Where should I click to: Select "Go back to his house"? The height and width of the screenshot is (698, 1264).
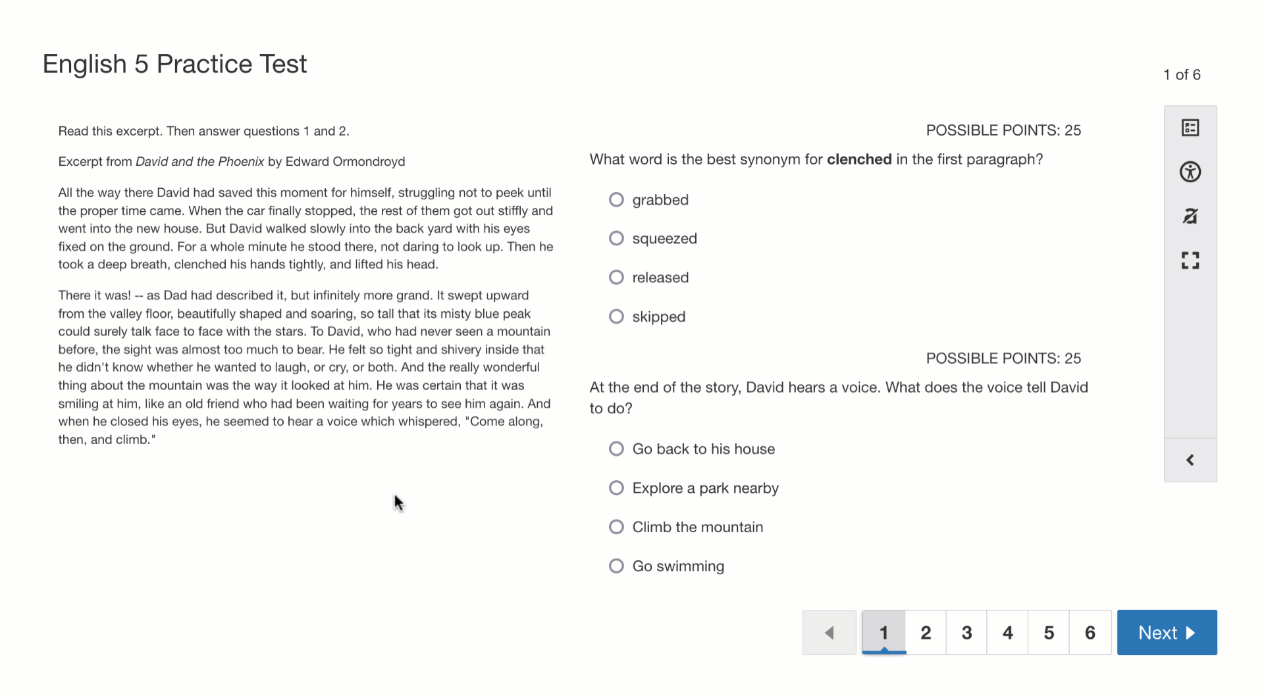[x=616, y=449]
